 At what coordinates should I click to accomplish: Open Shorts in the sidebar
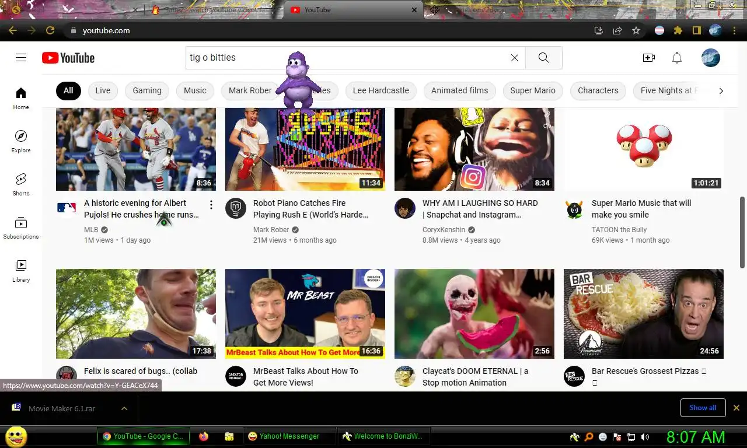[x=21, y=184]
